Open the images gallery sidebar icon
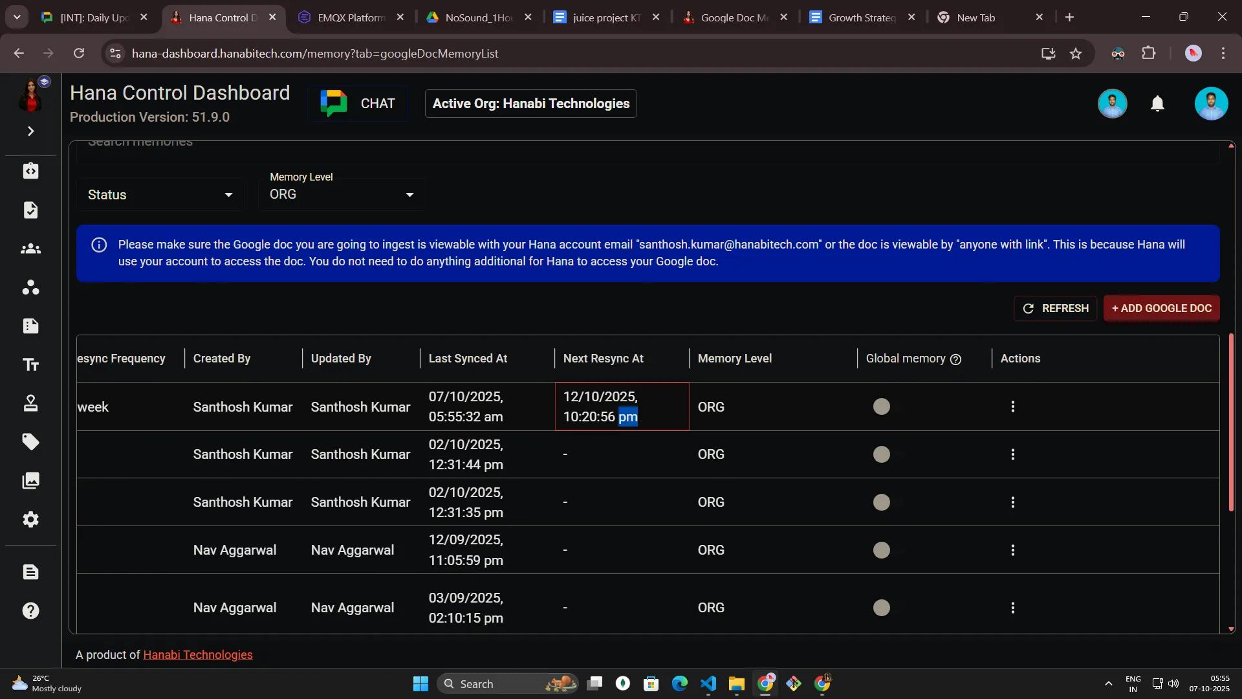Viewport: 1242px width, 699px height. (x=30, y=480)
